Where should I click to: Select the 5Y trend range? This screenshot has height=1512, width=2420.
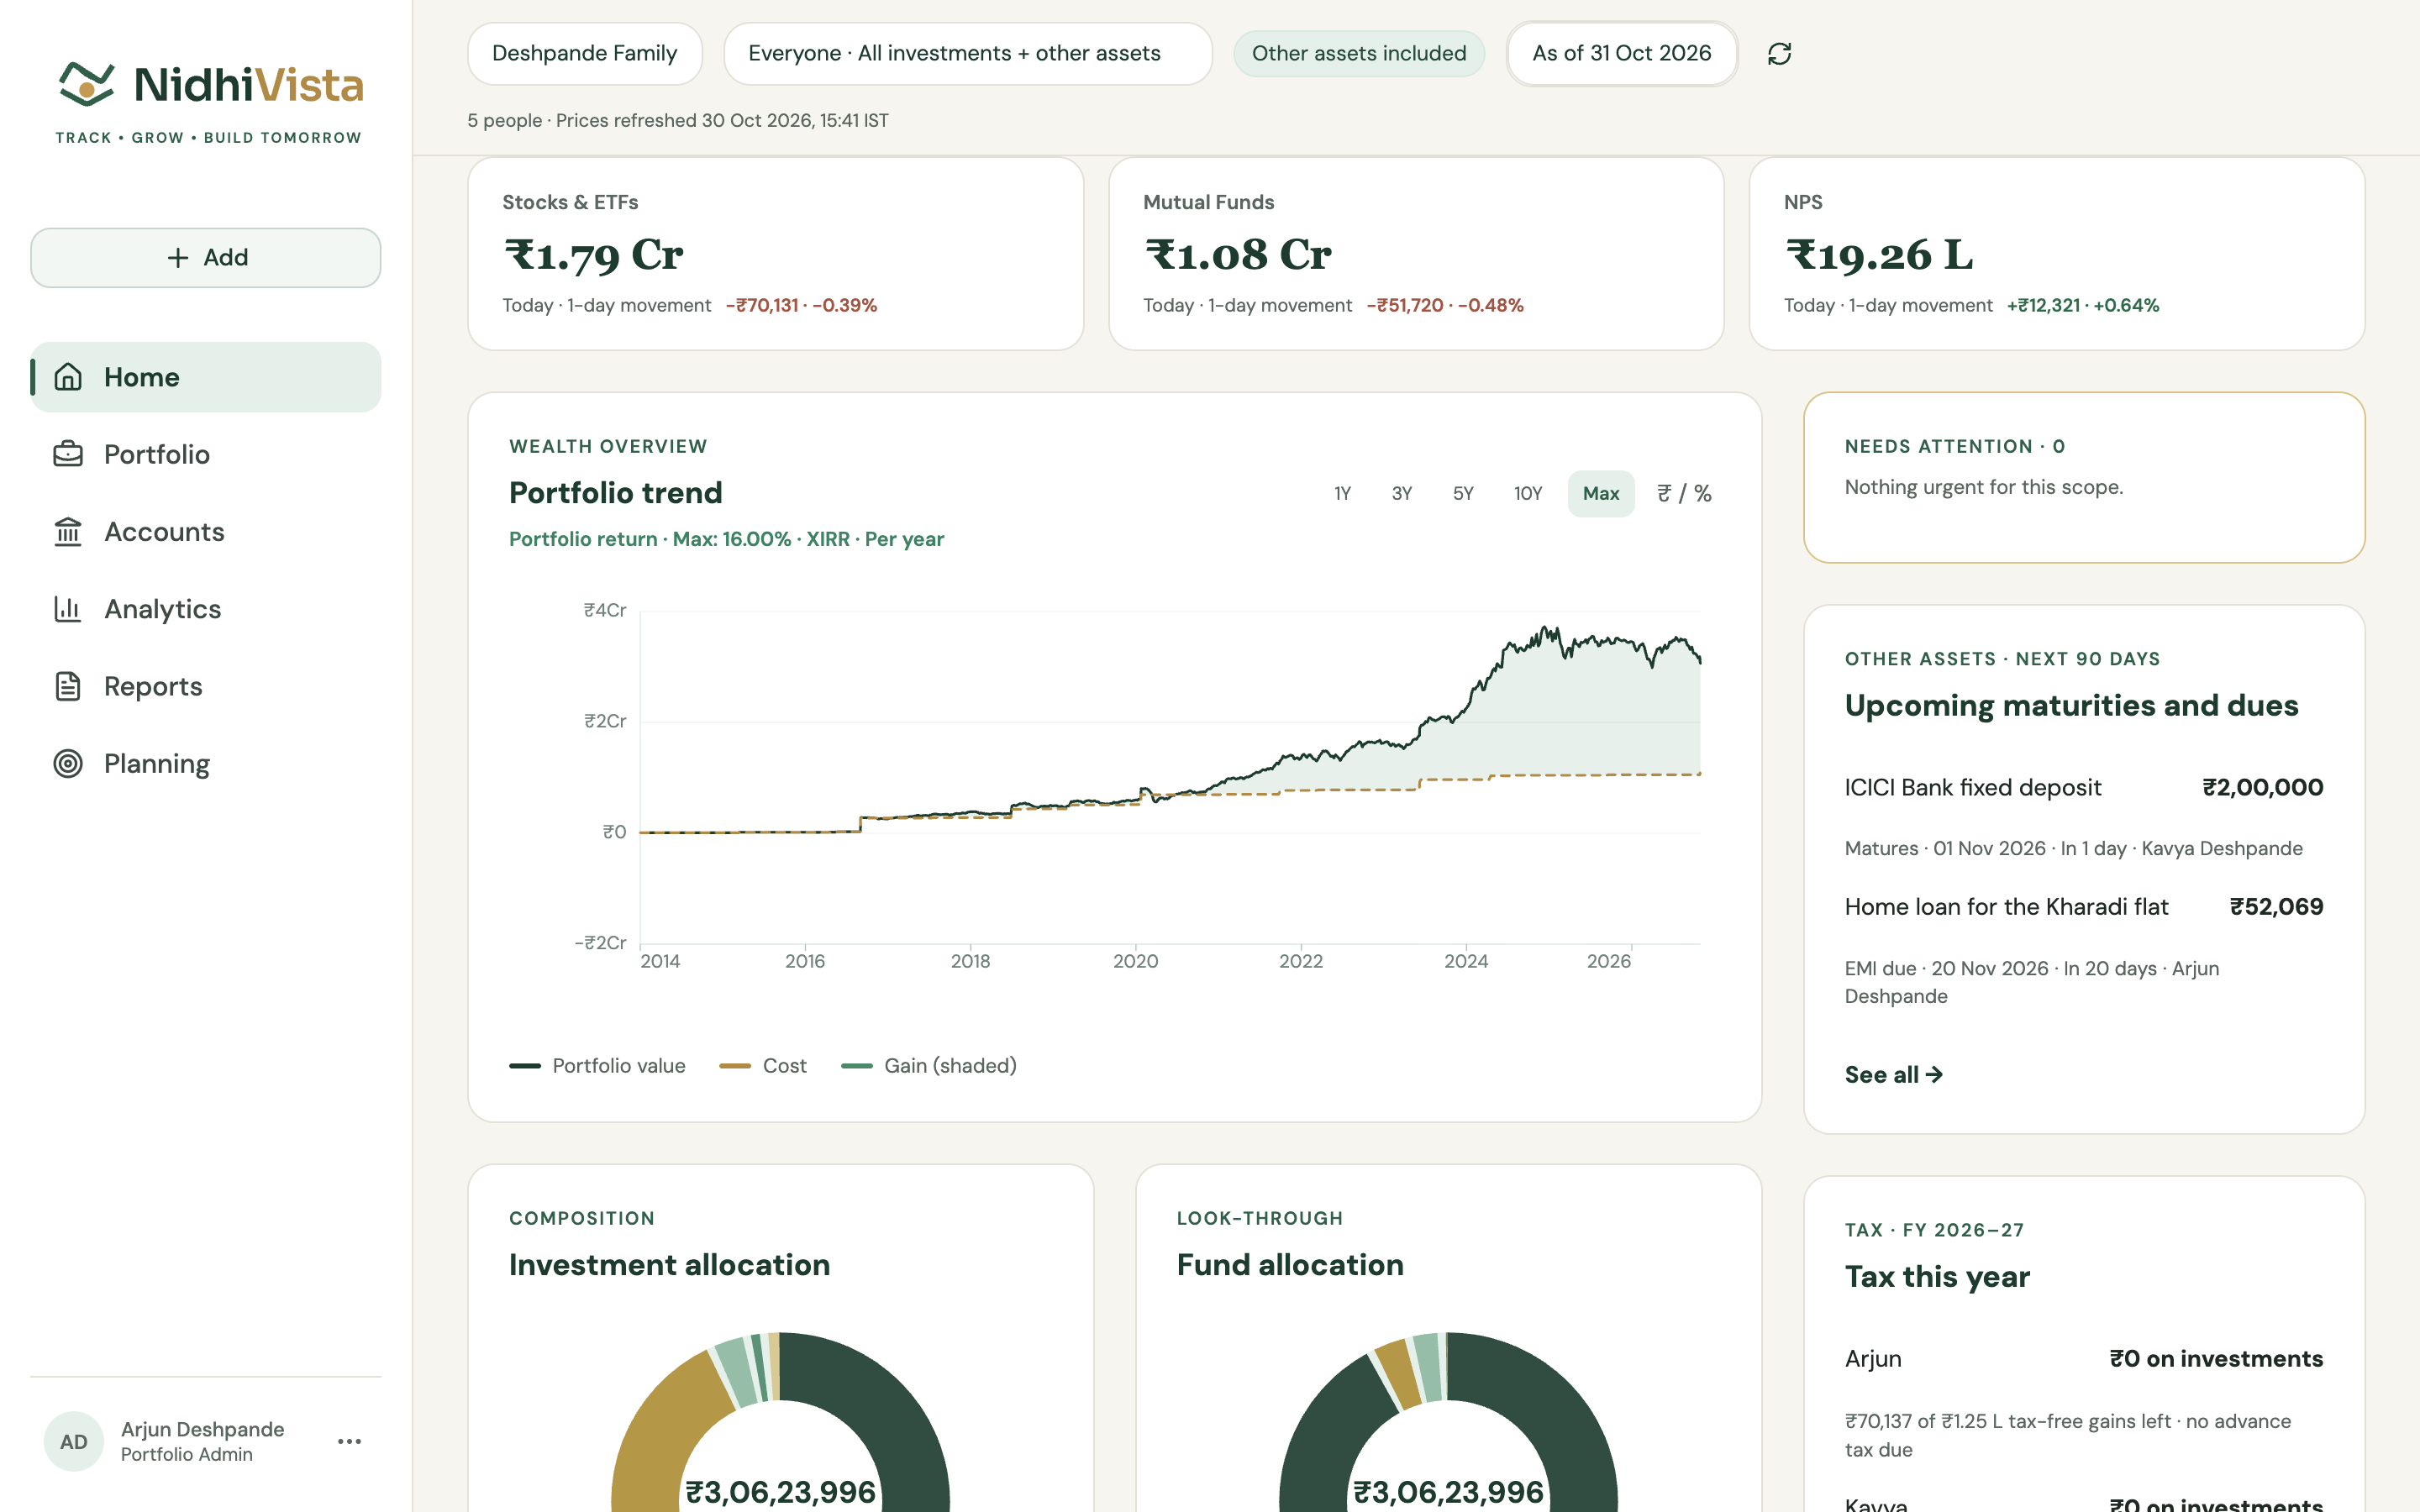coord(1463,494)
